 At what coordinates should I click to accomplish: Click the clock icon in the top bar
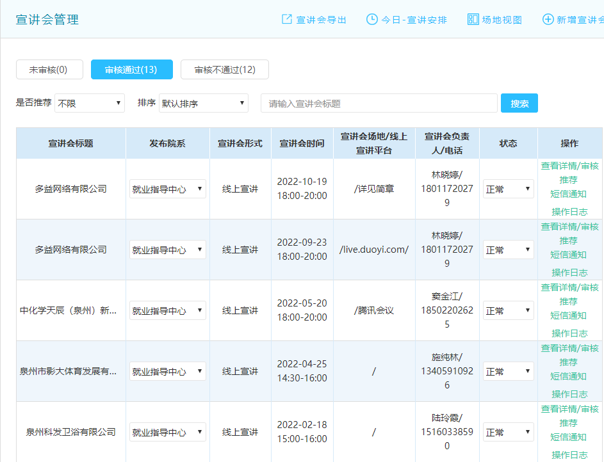pos(372,19)
